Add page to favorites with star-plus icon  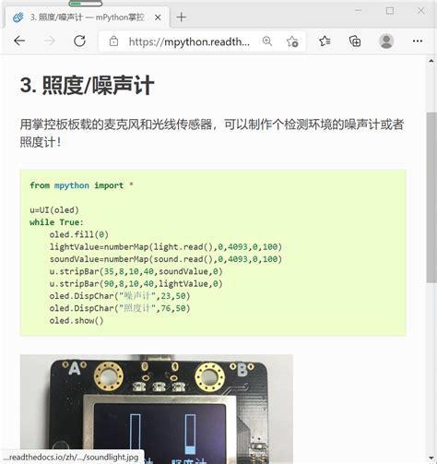click(x=292, y=42)
